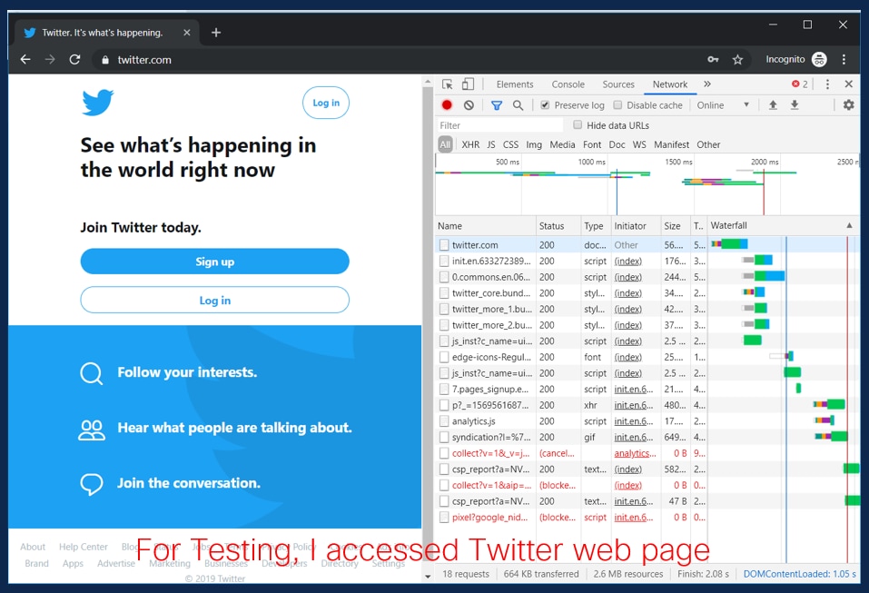869x593 pixels.
Task: Click the red error count badge
Action: pyautogui.click(x=800, y=84)
